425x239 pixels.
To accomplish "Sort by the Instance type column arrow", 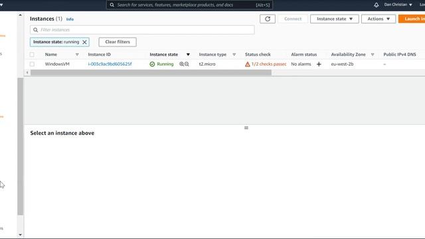I will coord(234,54).
